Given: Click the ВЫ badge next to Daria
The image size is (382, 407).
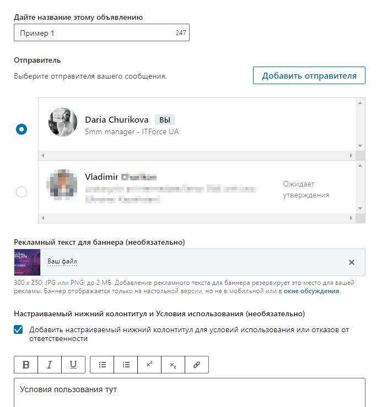Looking at the screenshot, I should pos(165,120).
